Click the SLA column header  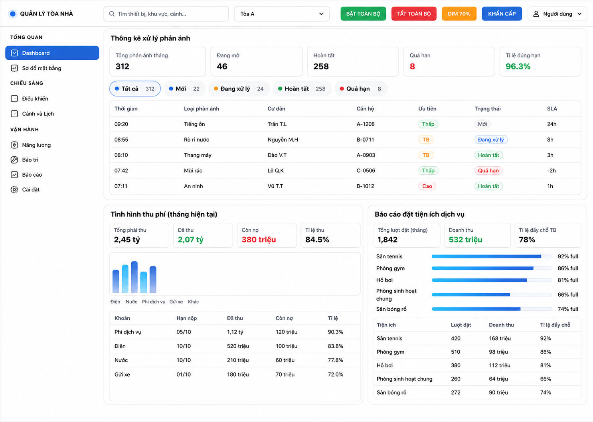point(552,109)
